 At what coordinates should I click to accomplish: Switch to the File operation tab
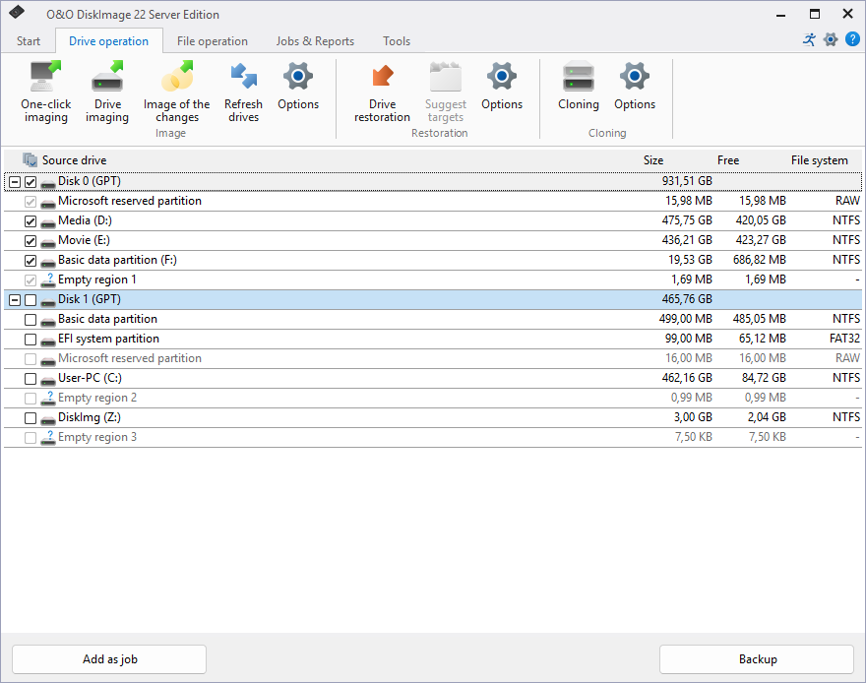(x=213, y=41)
